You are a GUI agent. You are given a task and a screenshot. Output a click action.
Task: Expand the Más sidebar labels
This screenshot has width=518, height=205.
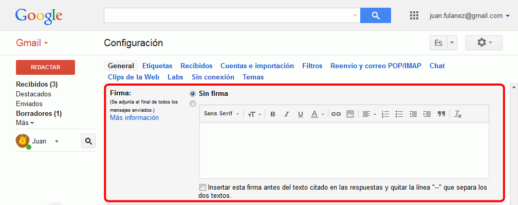(x=25, y=123)
